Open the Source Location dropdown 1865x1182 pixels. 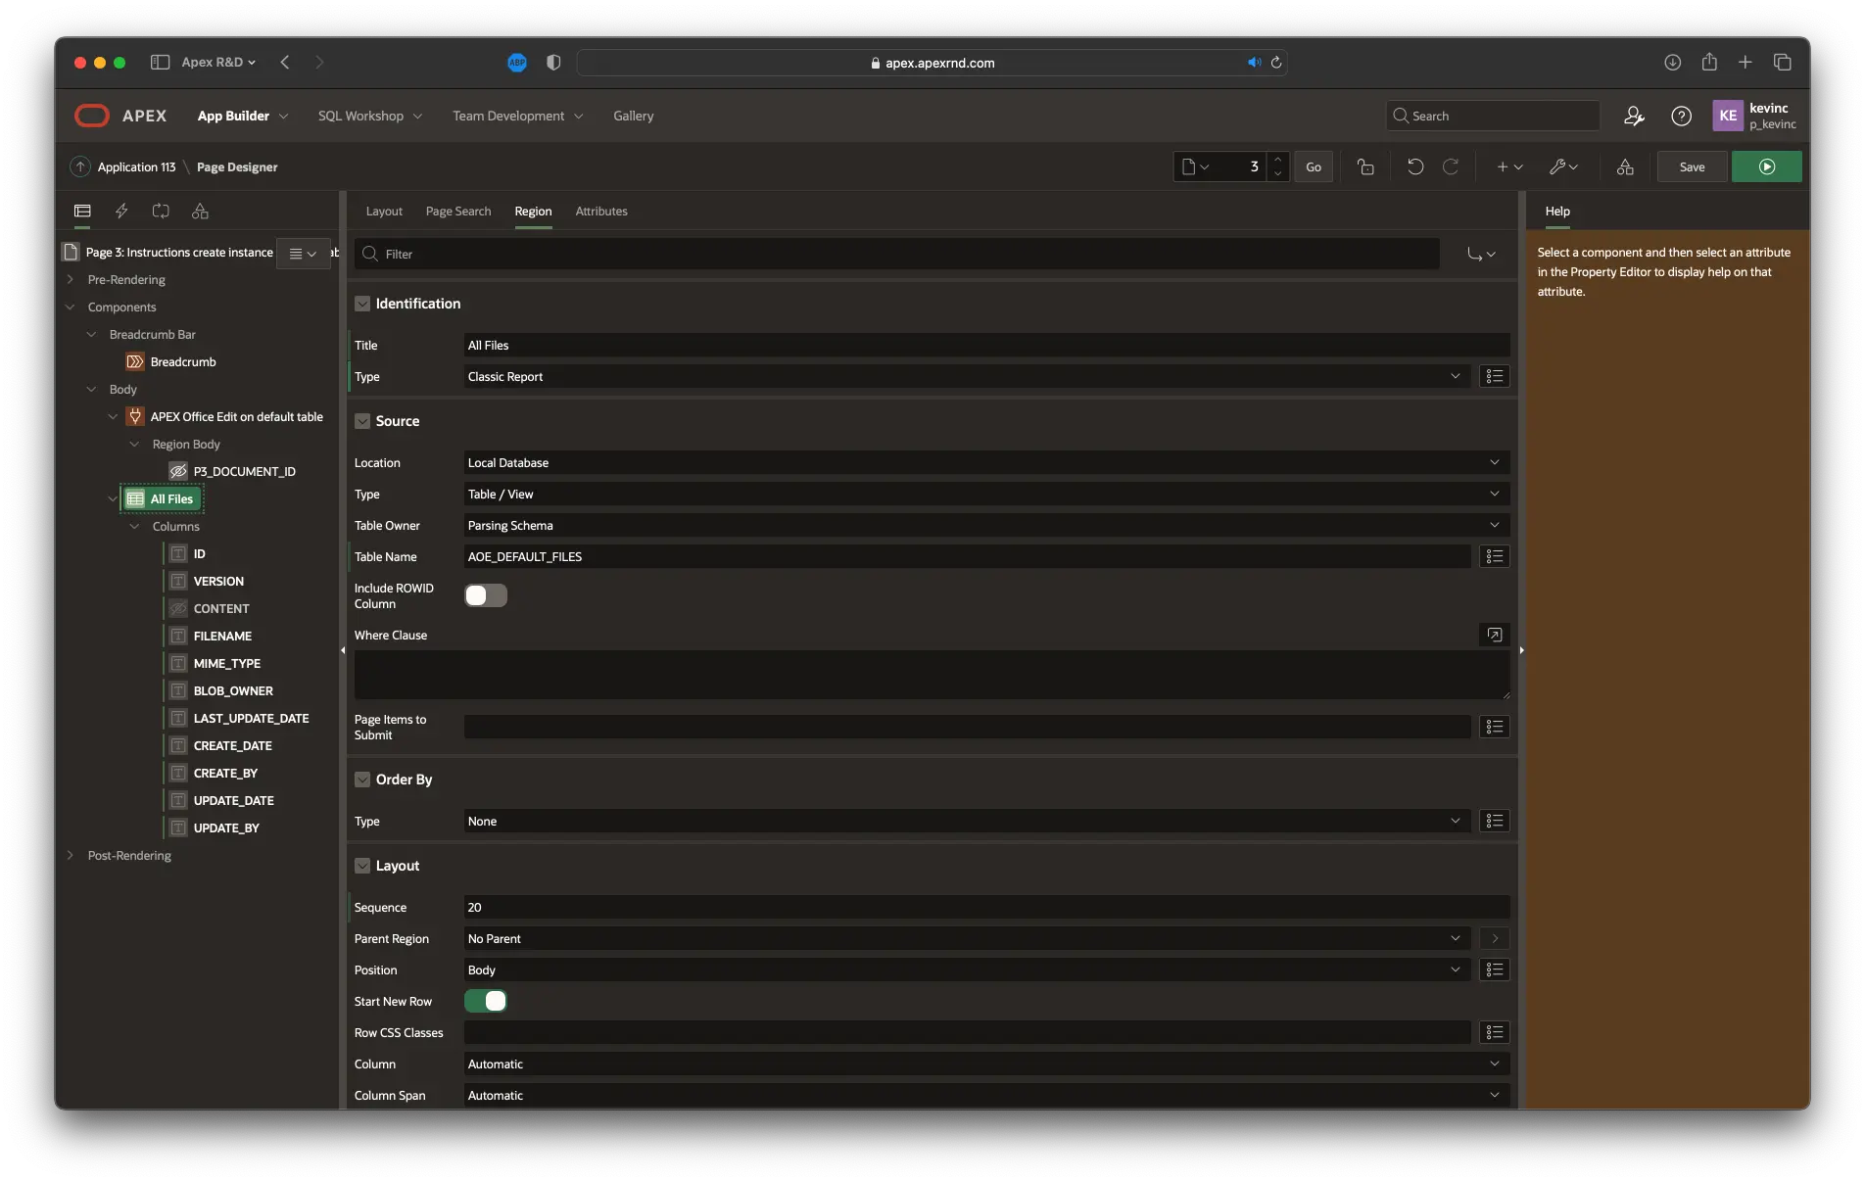pos(986,462)
